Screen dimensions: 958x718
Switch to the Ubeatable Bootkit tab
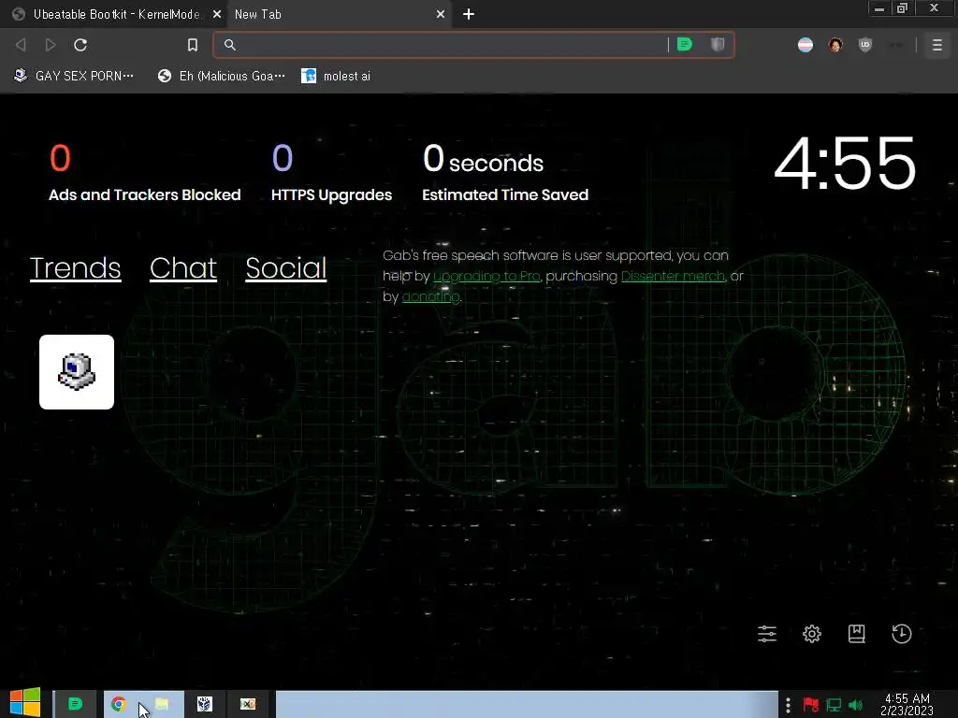[x=113, y=14]
